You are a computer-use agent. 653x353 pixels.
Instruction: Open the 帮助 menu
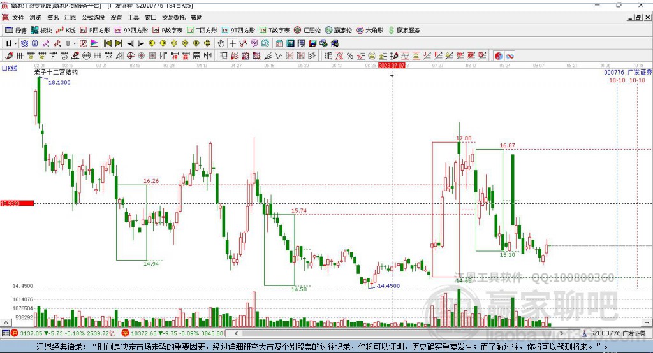coord(196,17)
